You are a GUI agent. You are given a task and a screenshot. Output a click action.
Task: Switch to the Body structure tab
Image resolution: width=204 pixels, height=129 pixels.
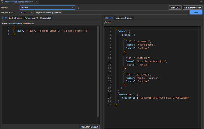click(16, 18)
